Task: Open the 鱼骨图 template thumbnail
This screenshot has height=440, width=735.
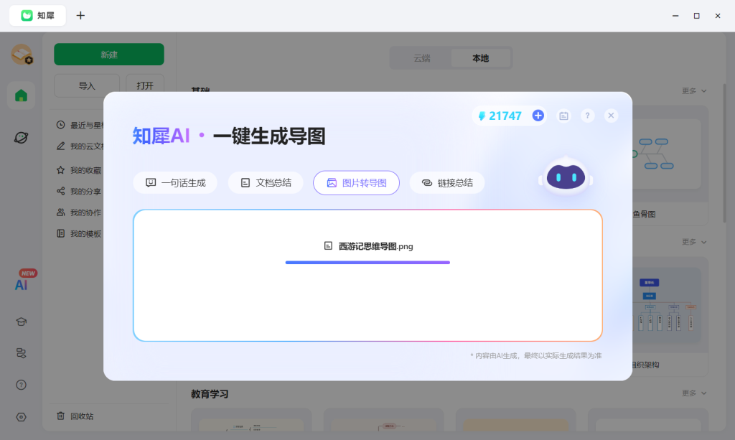Action: point(667,153)
